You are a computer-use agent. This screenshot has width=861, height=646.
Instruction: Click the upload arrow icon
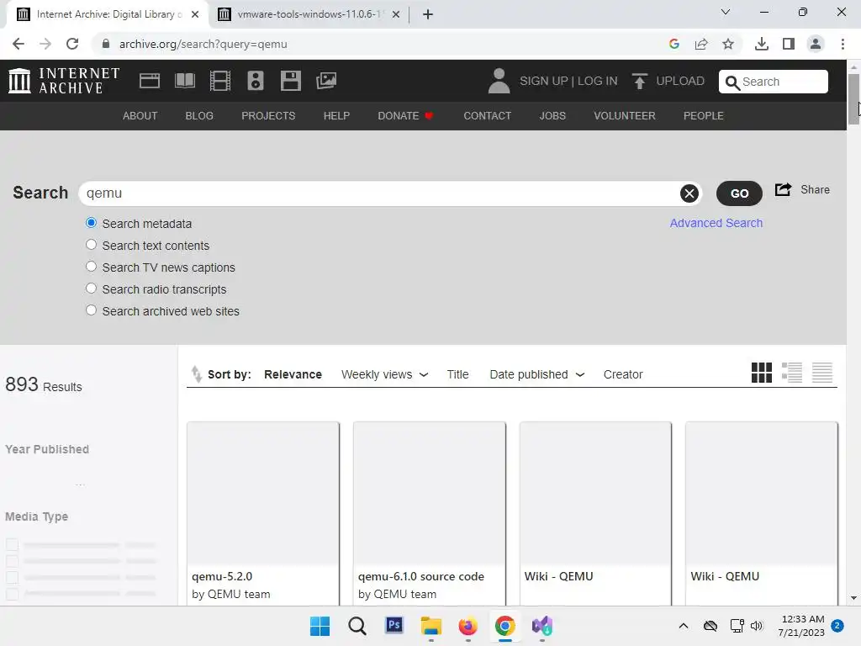coord(639,81)
